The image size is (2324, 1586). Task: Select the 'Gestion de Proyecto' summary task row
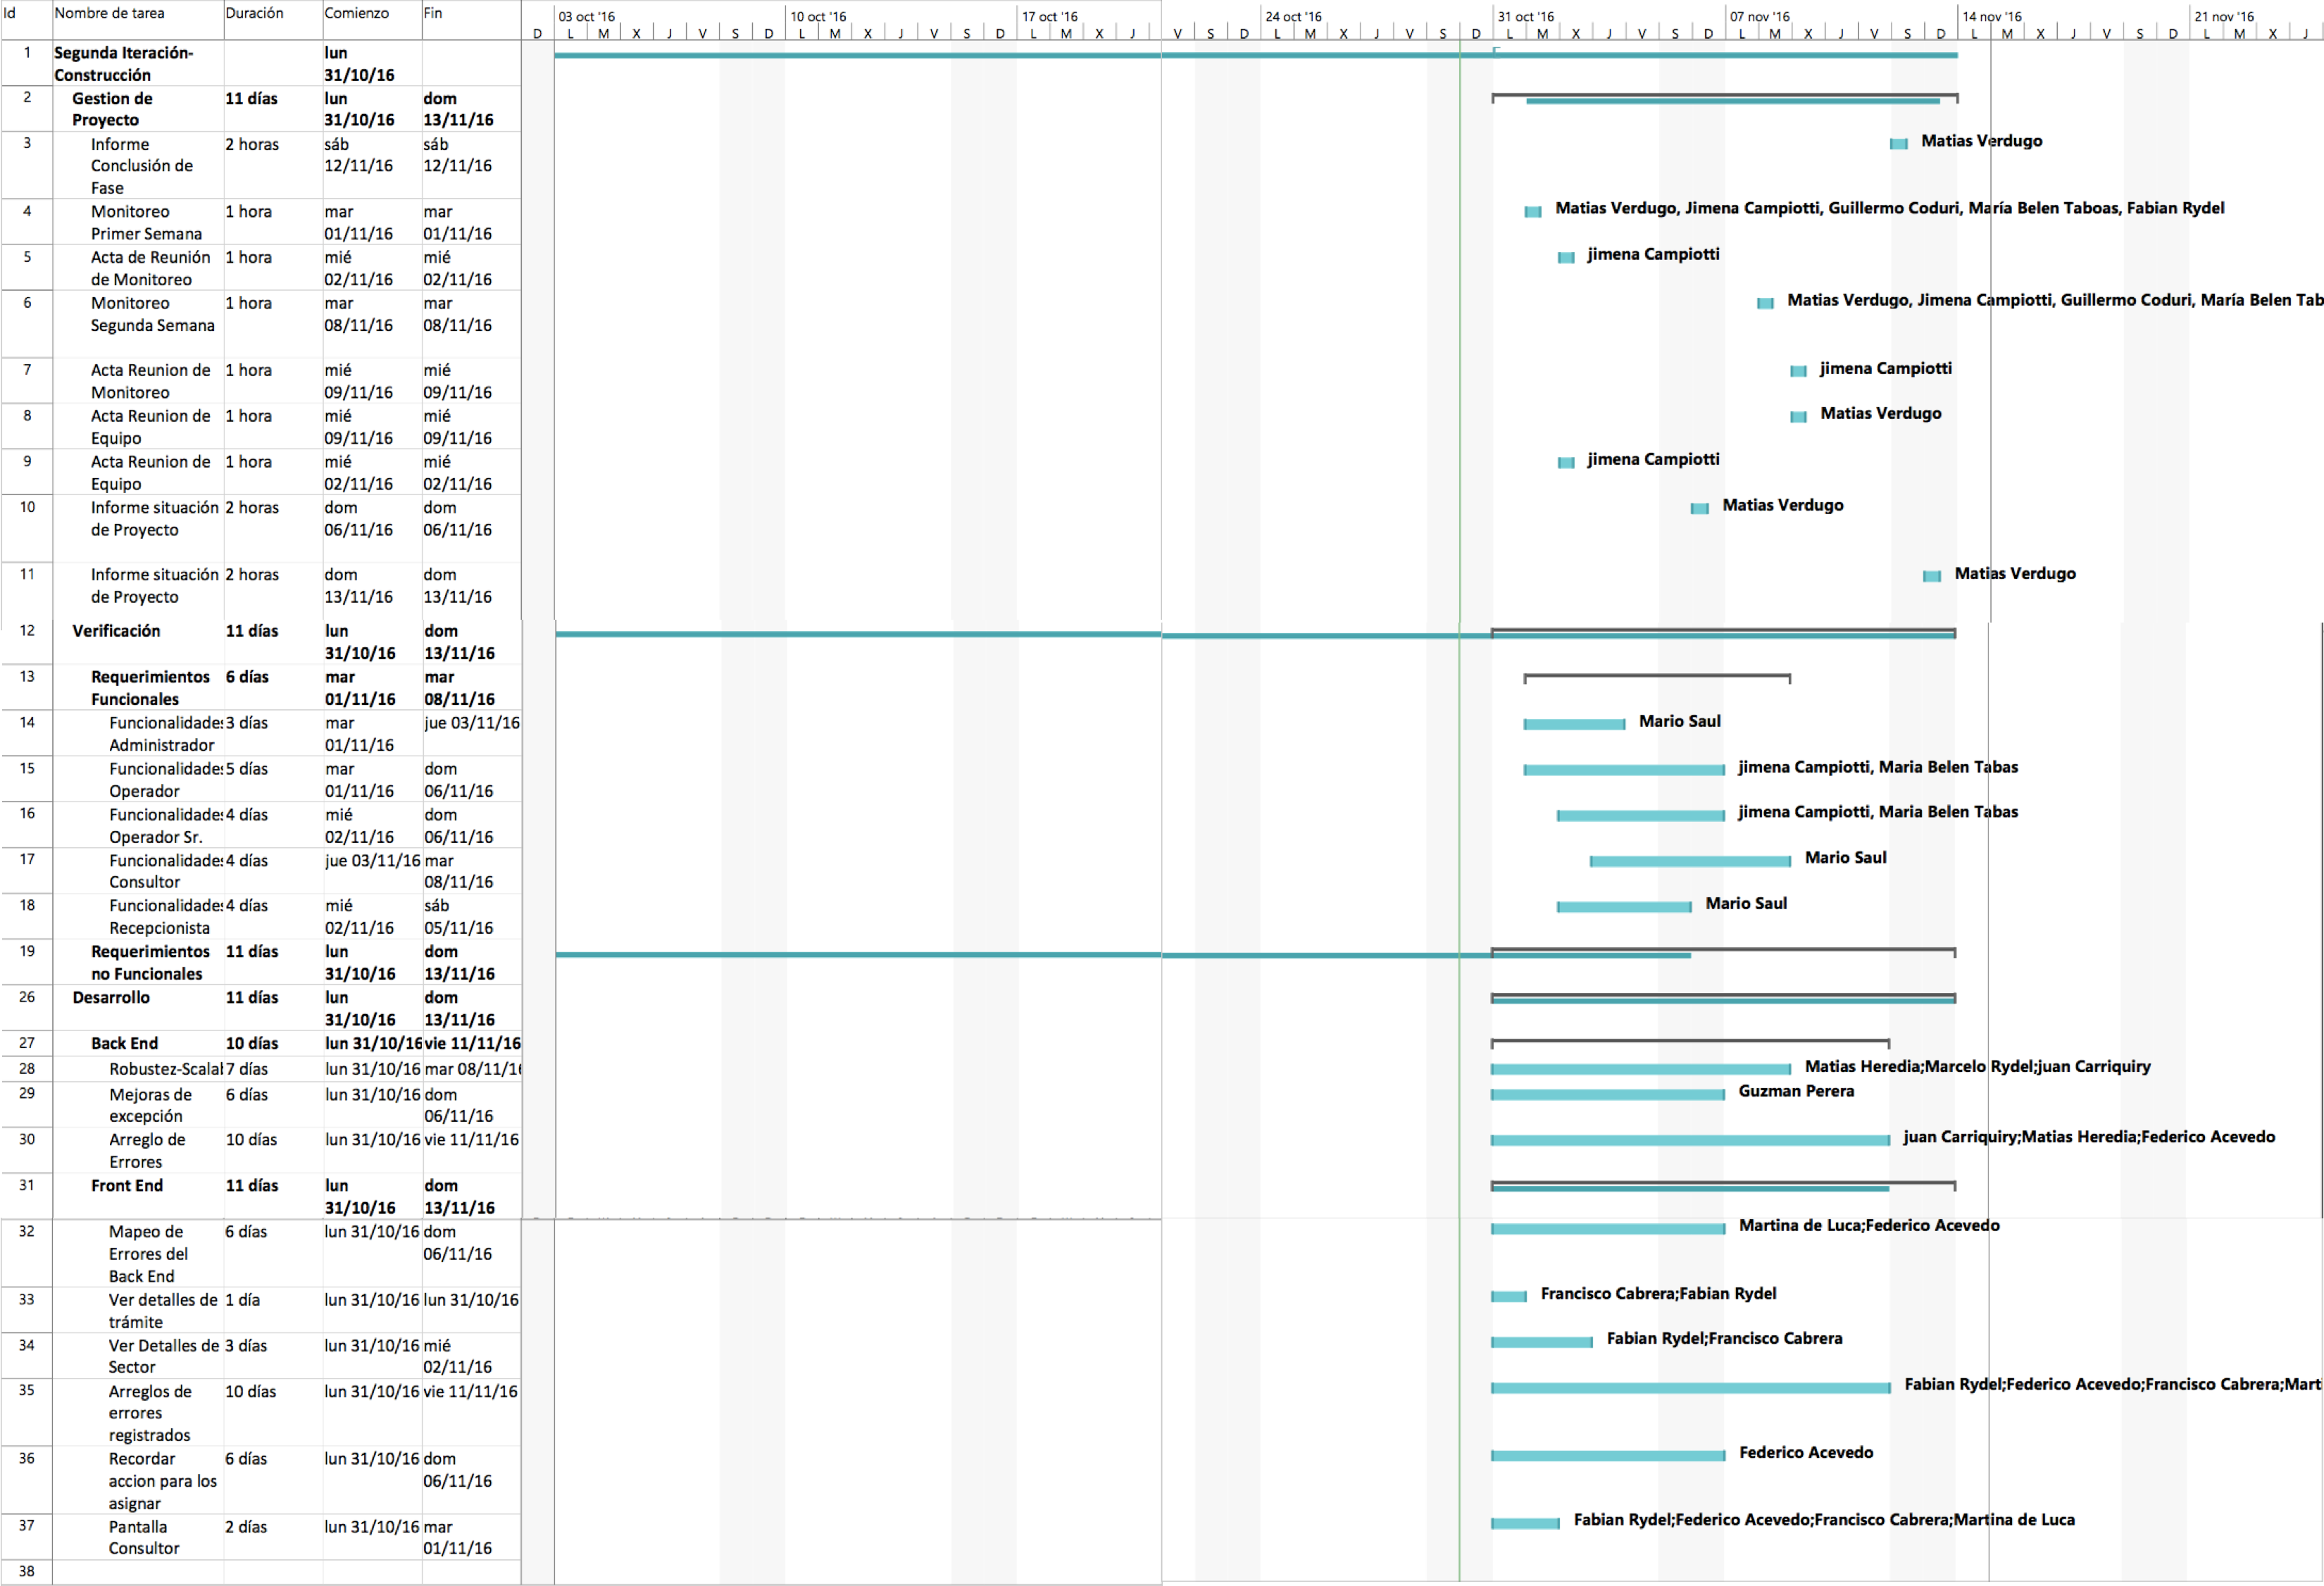(112, 109)
